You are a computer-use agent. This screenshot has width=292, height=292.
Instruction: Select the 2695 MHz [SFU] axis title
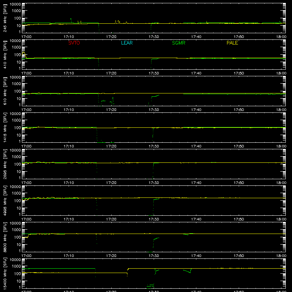coord(5,164)
